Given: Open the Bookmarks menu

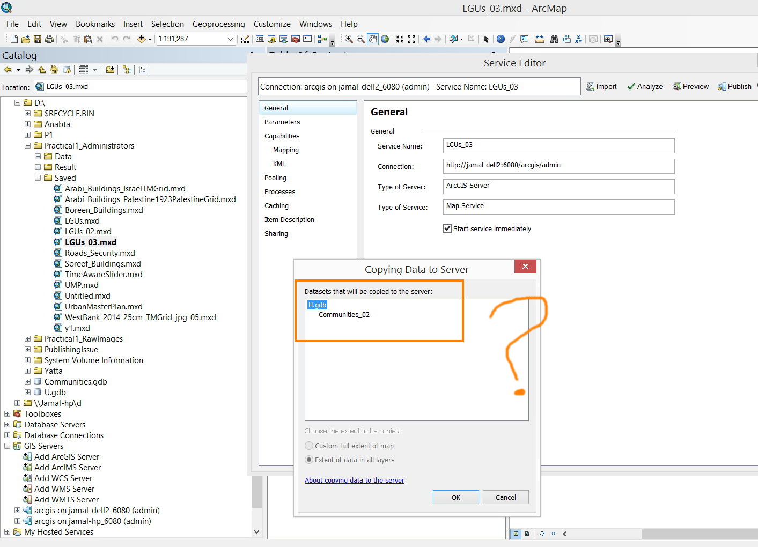Looking at the screenshot, I should tap(95, 24).
